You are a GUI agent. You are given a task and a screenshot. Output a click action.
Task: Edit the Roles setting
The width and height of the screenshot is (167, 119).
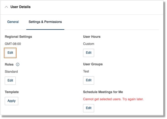tap(10, 81)
